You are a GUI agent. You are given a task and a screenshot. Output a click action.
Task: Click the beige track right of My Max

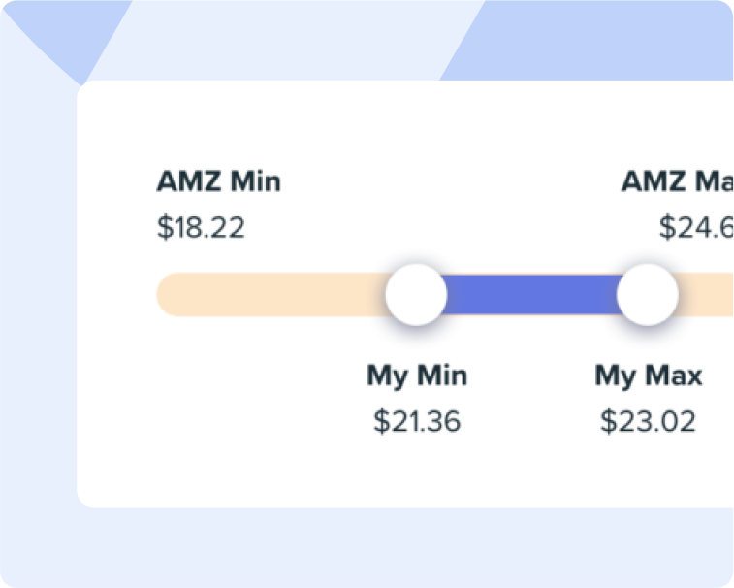(708, 295)
